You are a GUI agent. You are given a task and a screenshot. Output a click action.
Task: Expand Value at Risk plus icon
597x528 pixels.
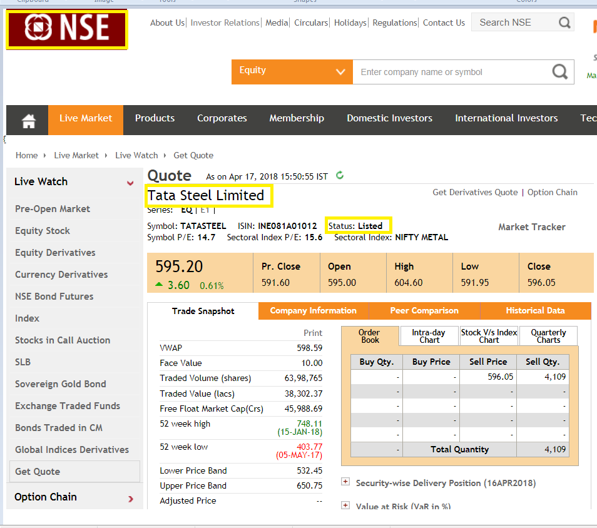pyautogui.click(x=345, y=505)
